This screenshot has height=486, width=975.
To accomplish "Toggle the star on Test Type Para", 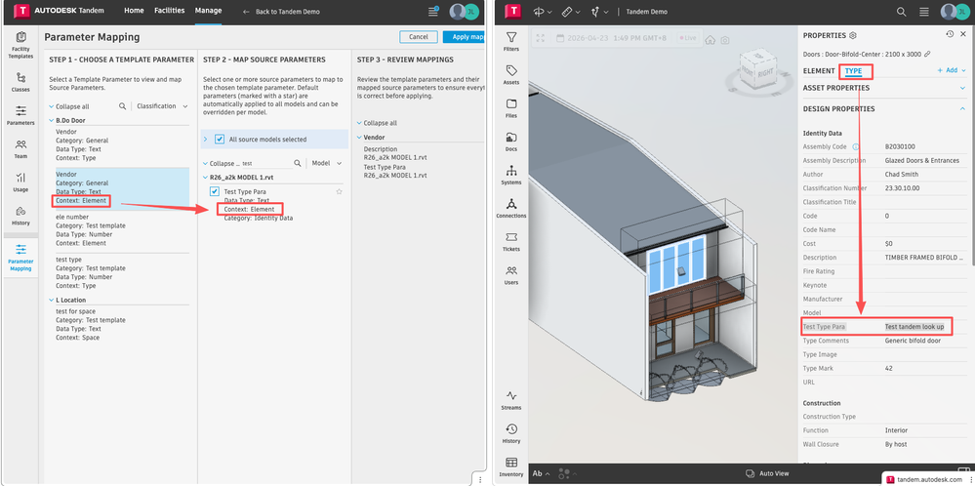I will tap(339, 191).
